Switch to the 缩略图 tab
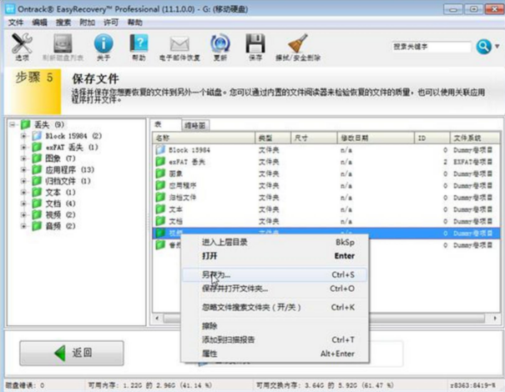505x392 pixels. [x=196, y=124]
